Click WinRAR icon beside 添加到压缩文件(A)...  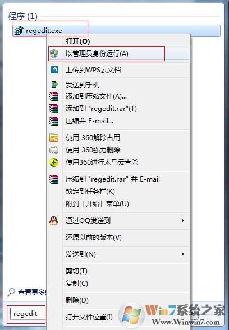tap(54, 96)
